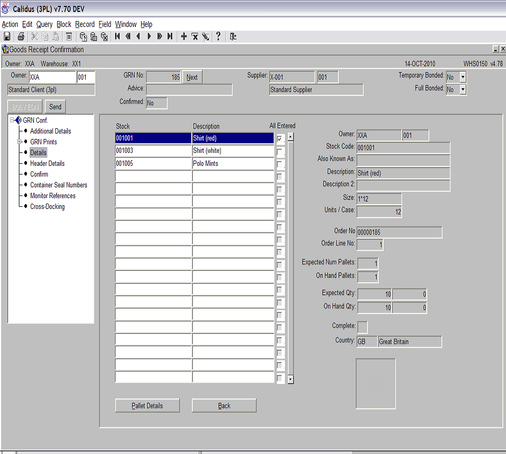Open the Help menu
The height and width of the screenshot is (454, 506).
147,24
